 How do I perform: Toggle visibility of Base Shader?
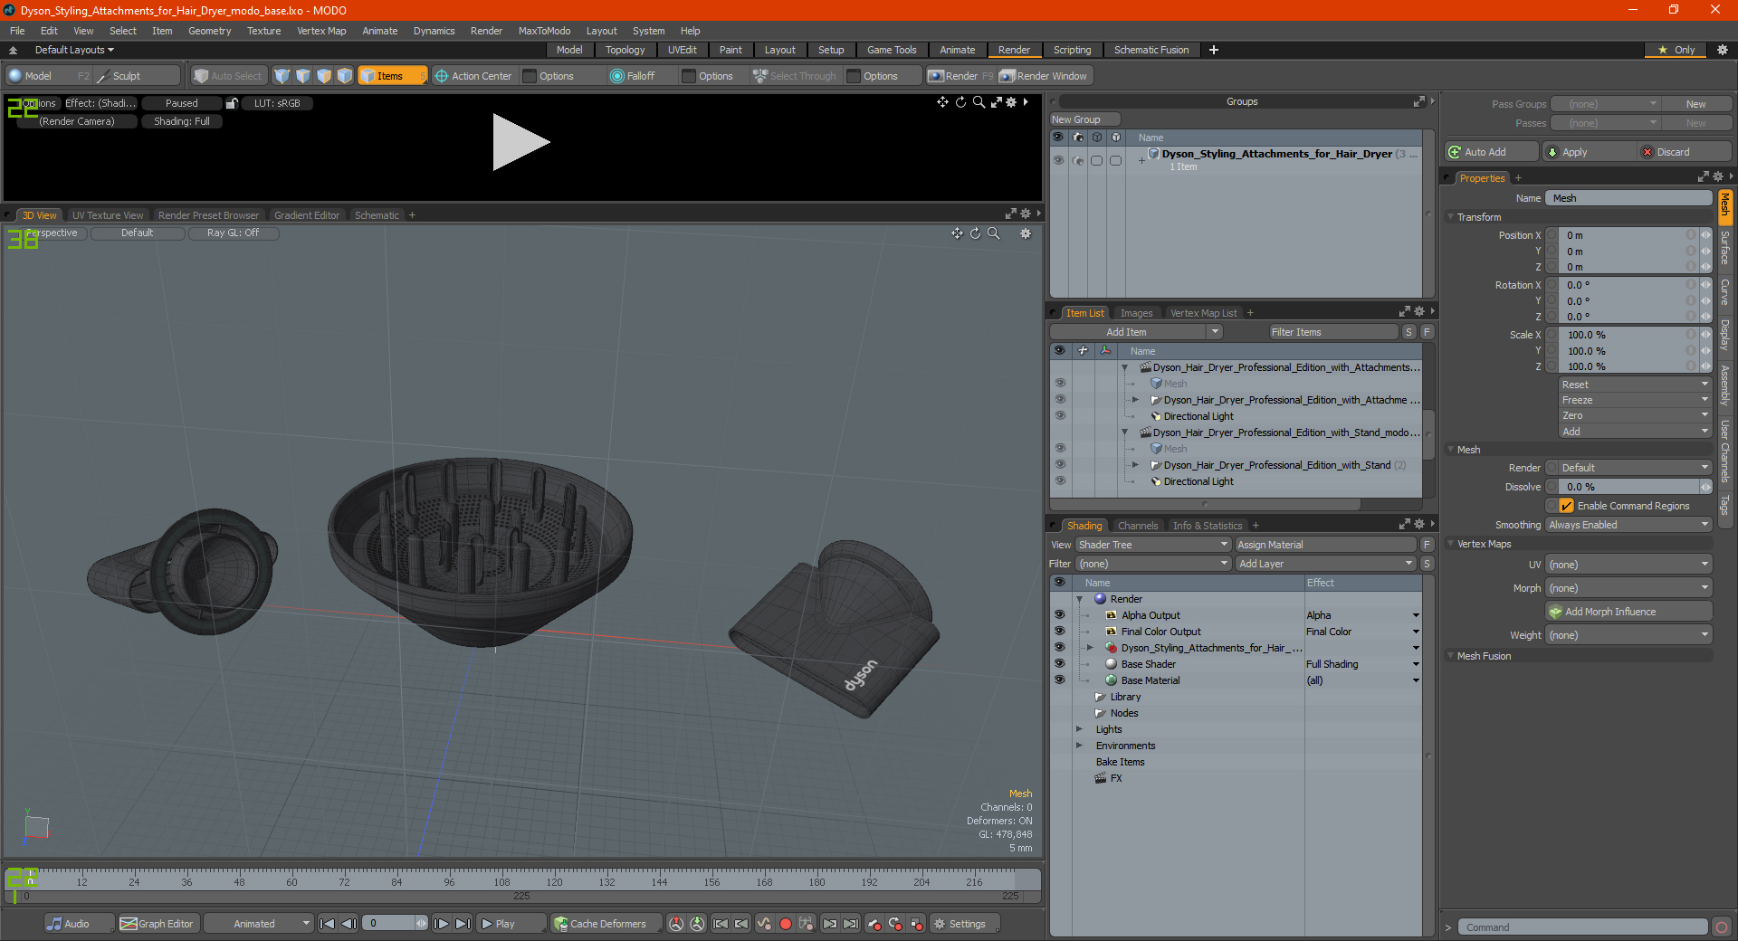(1059, 664)
